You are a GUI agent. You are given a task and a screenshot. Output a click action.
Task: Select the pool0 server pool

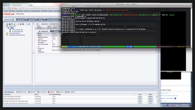click(12, 28)
